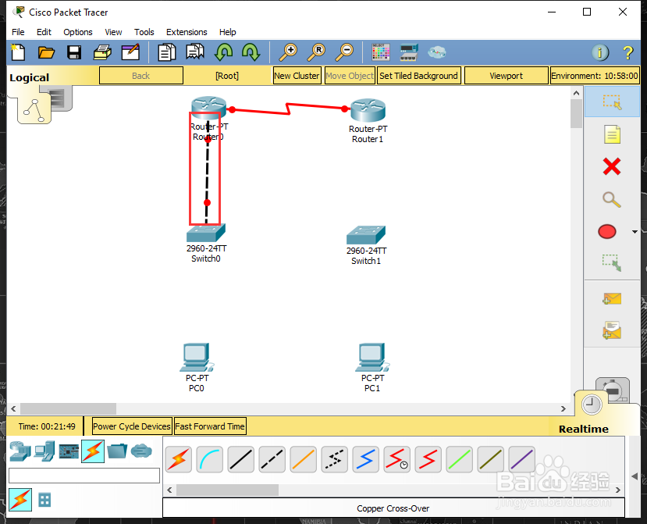Click the cloud cluster toolbar icon
Image resolution: width=647 pixels, height=524 pixels.
436,52
